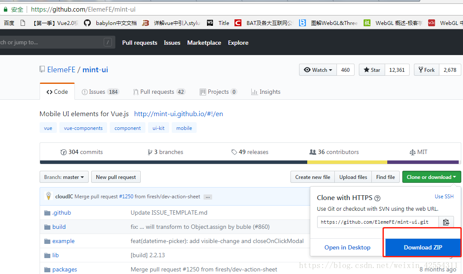Switch clone method with Use SSH

click(444, 196)
